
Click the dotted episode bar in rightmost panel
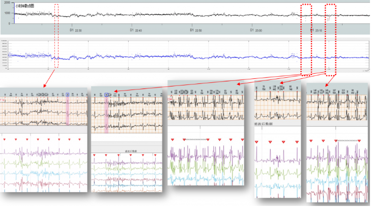tap(347, 140)
